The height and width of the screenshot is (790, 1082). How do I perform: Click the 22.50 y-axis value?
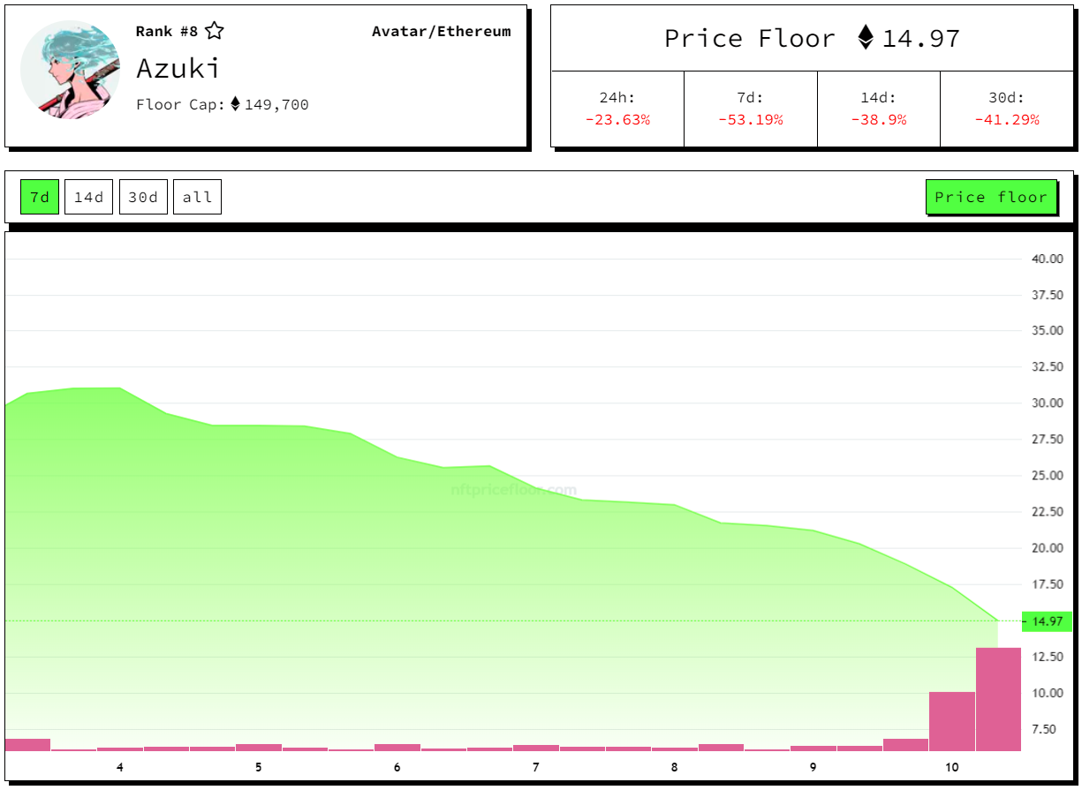point(1047,512)
